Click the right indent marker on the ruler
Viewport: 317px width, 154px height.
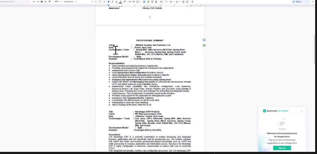pyautogui.click(x=191, y=5)
